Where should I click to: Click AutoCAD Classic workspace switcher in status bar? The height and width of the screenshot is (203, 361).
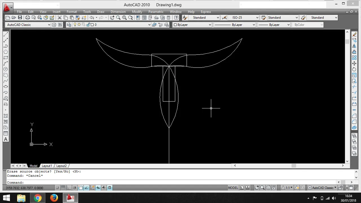322,188
